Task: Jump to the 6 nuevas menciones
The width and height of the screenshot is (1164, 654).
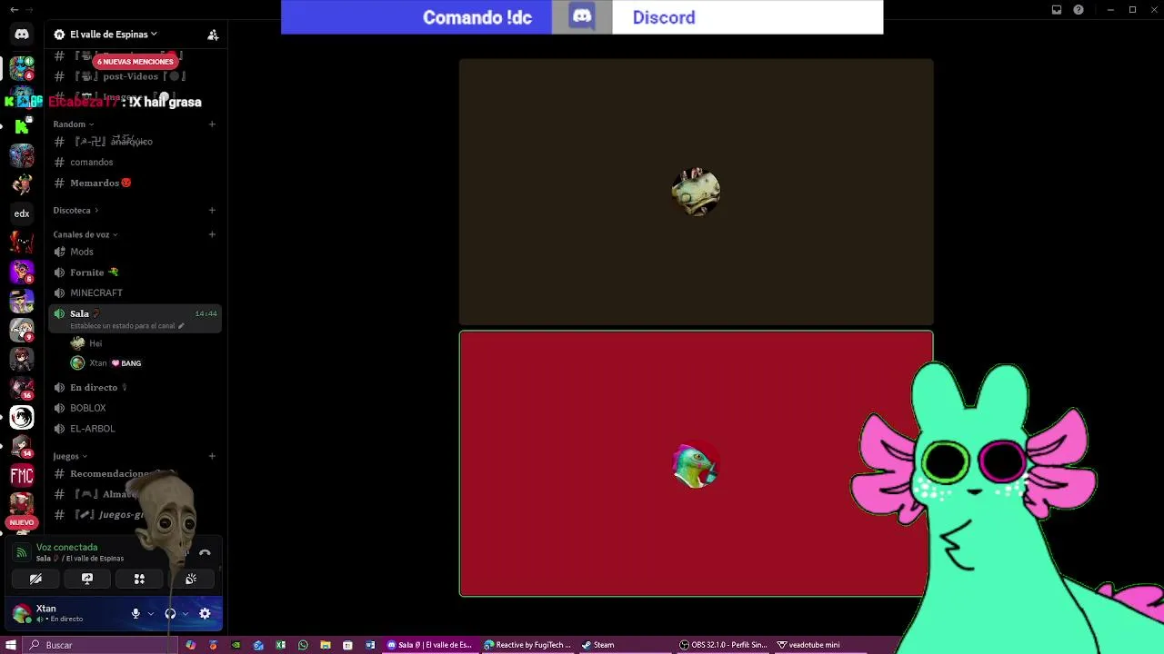Action: coord(135,62)
